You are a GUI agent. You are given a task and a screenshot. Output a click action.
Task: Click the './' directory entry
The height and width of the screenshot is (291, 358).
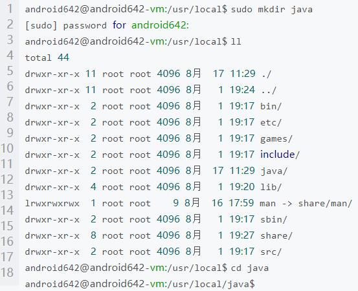266,74
